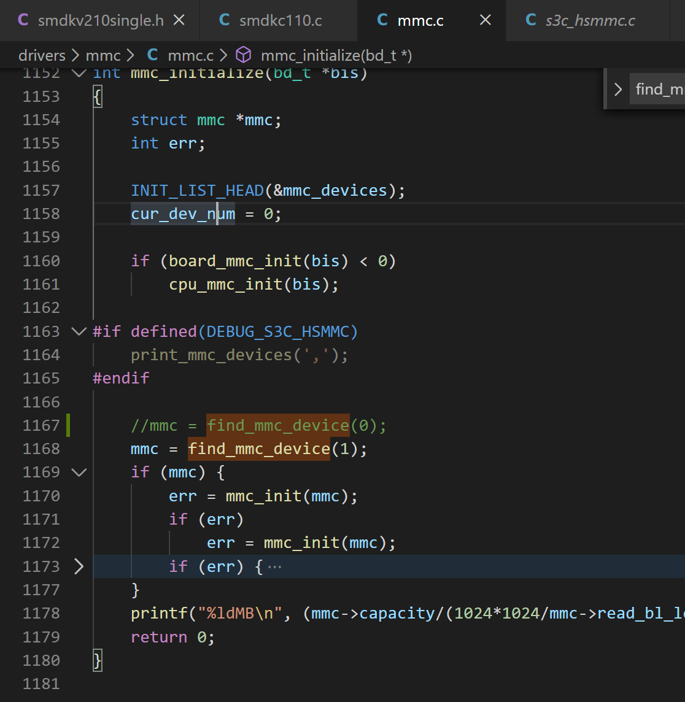
Task: Switch to the smdkc110.c tab
Action: point(280,20)
